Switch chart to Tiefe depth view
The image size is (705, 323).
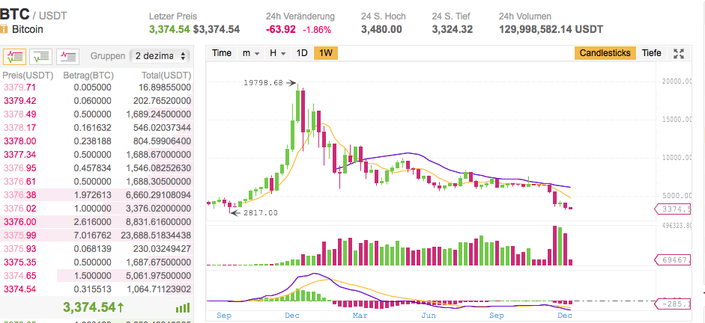(652, 53)
